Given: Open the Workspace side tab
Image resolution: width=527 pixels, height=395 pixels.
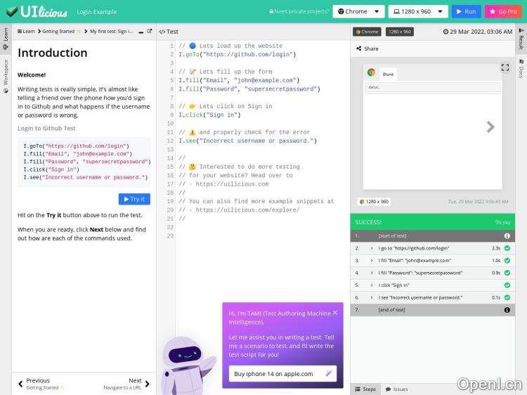Looking at the screenshot, I should (x=6, y=72).
